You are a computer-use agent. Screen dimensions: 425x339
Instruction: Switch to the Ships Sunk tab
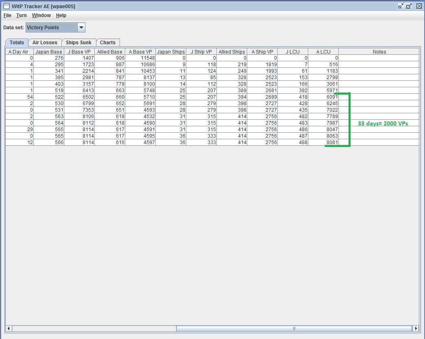[x=78, y=43]
